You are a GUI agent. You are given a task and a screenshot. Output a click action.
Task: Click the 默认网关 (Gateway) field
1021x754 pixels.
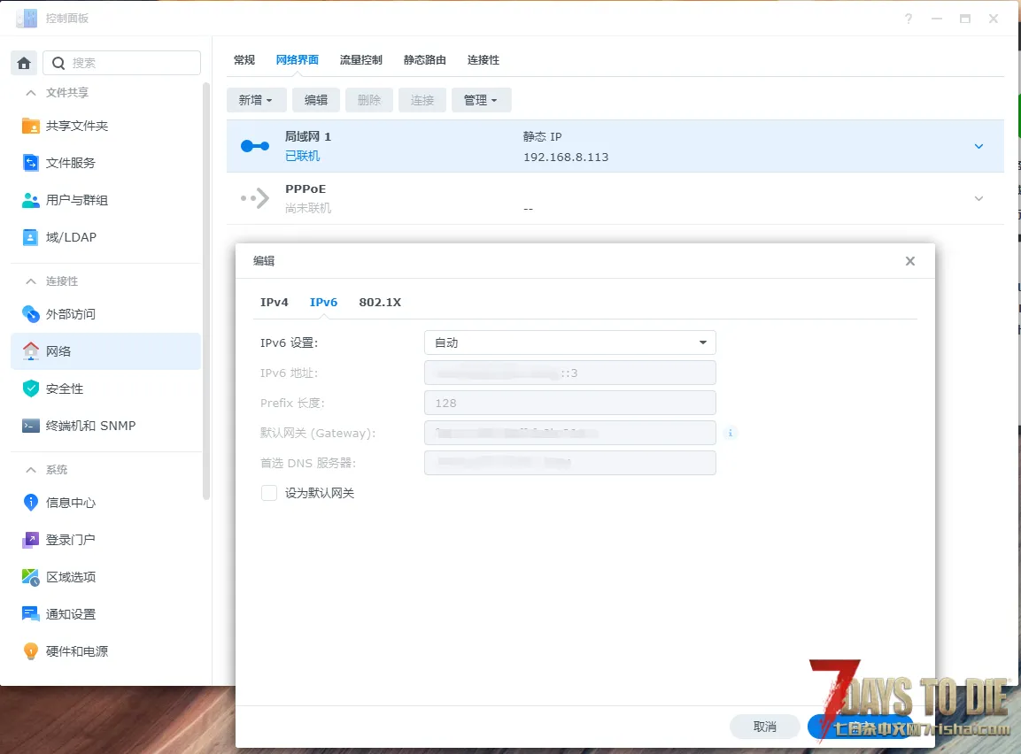pyautogui.click(x=569, y=433)
